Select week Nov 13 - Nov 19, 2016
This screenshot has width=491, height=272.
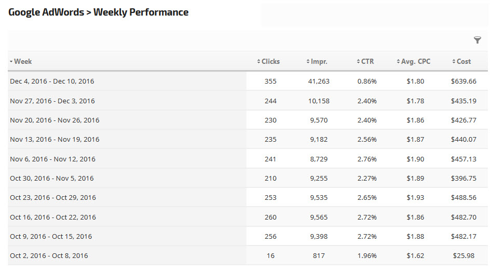(x=54, y=139)
